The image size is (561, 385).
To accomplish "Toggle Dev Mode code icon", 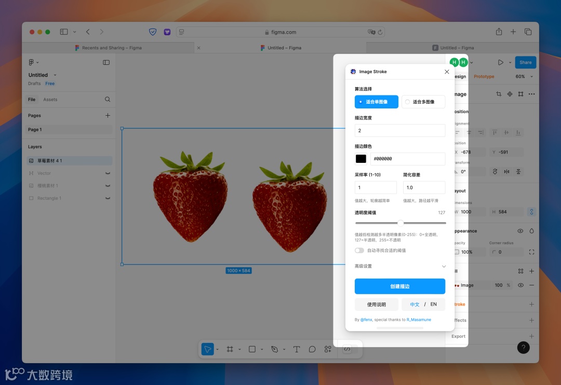I will (x=347, y=349).
